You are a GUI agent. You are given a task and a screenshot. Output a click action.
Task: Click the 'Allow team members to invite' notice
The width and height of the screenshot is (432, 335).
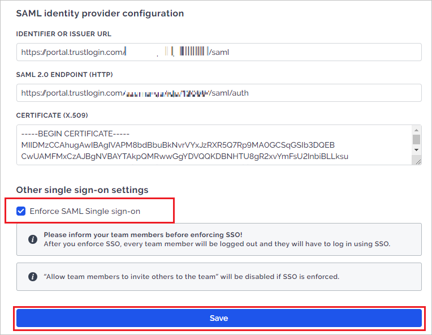(x=219, y=277)
